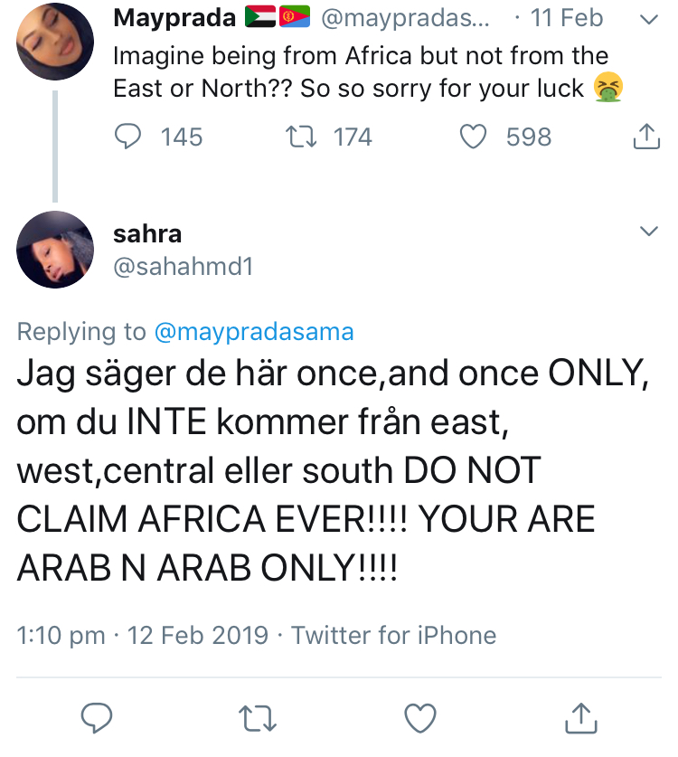Like Mayprada's tweet with 598 likes
The height and width of the screenshot is (757, 678).
[474, 137]
